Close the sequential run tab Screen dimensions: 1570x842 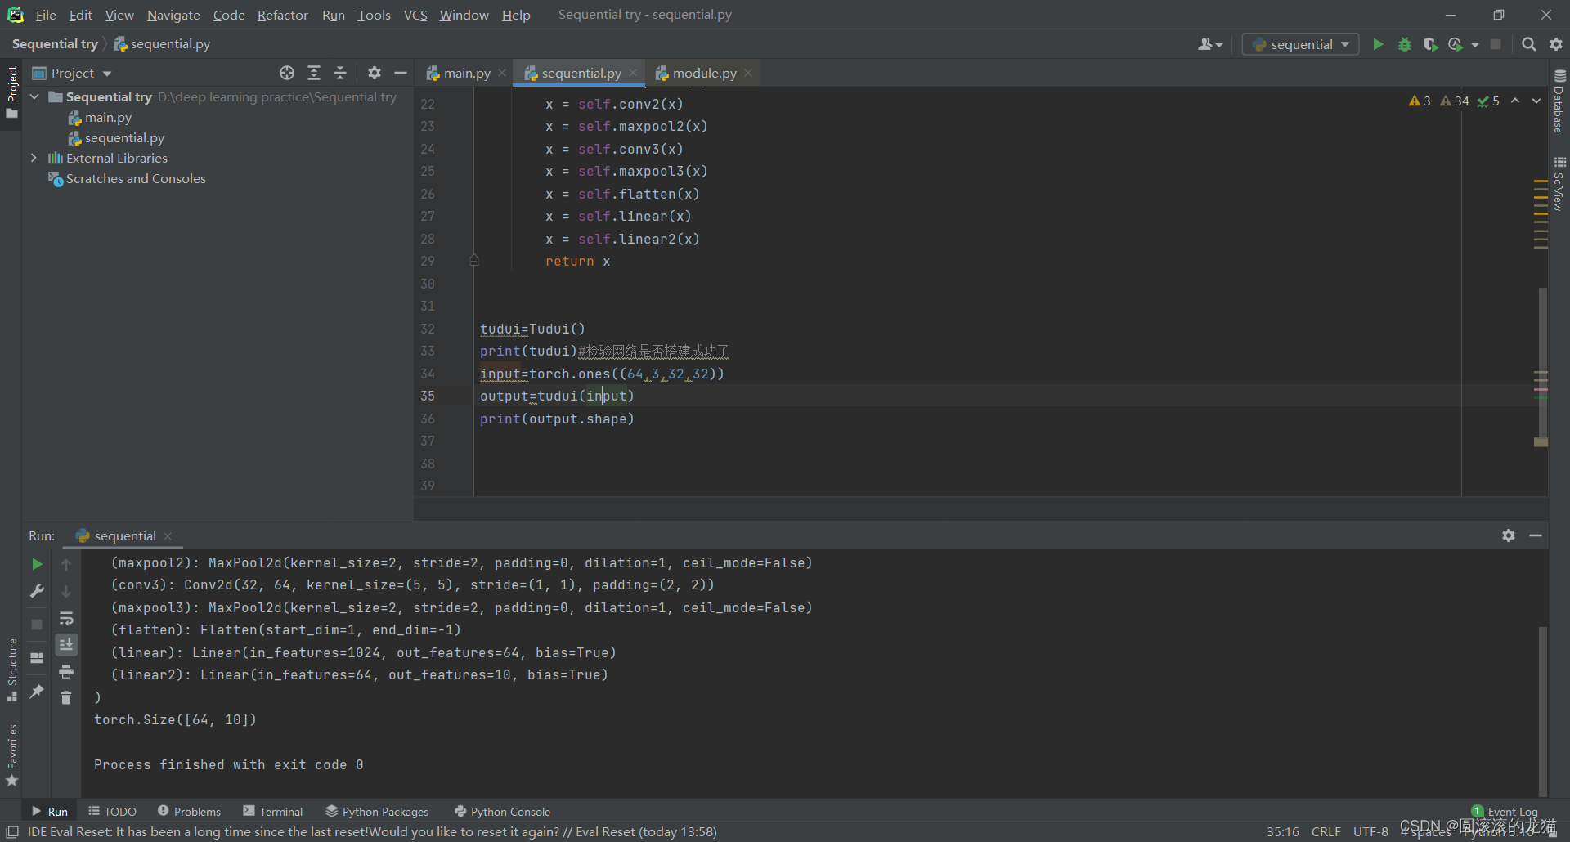tap(168, 536)
